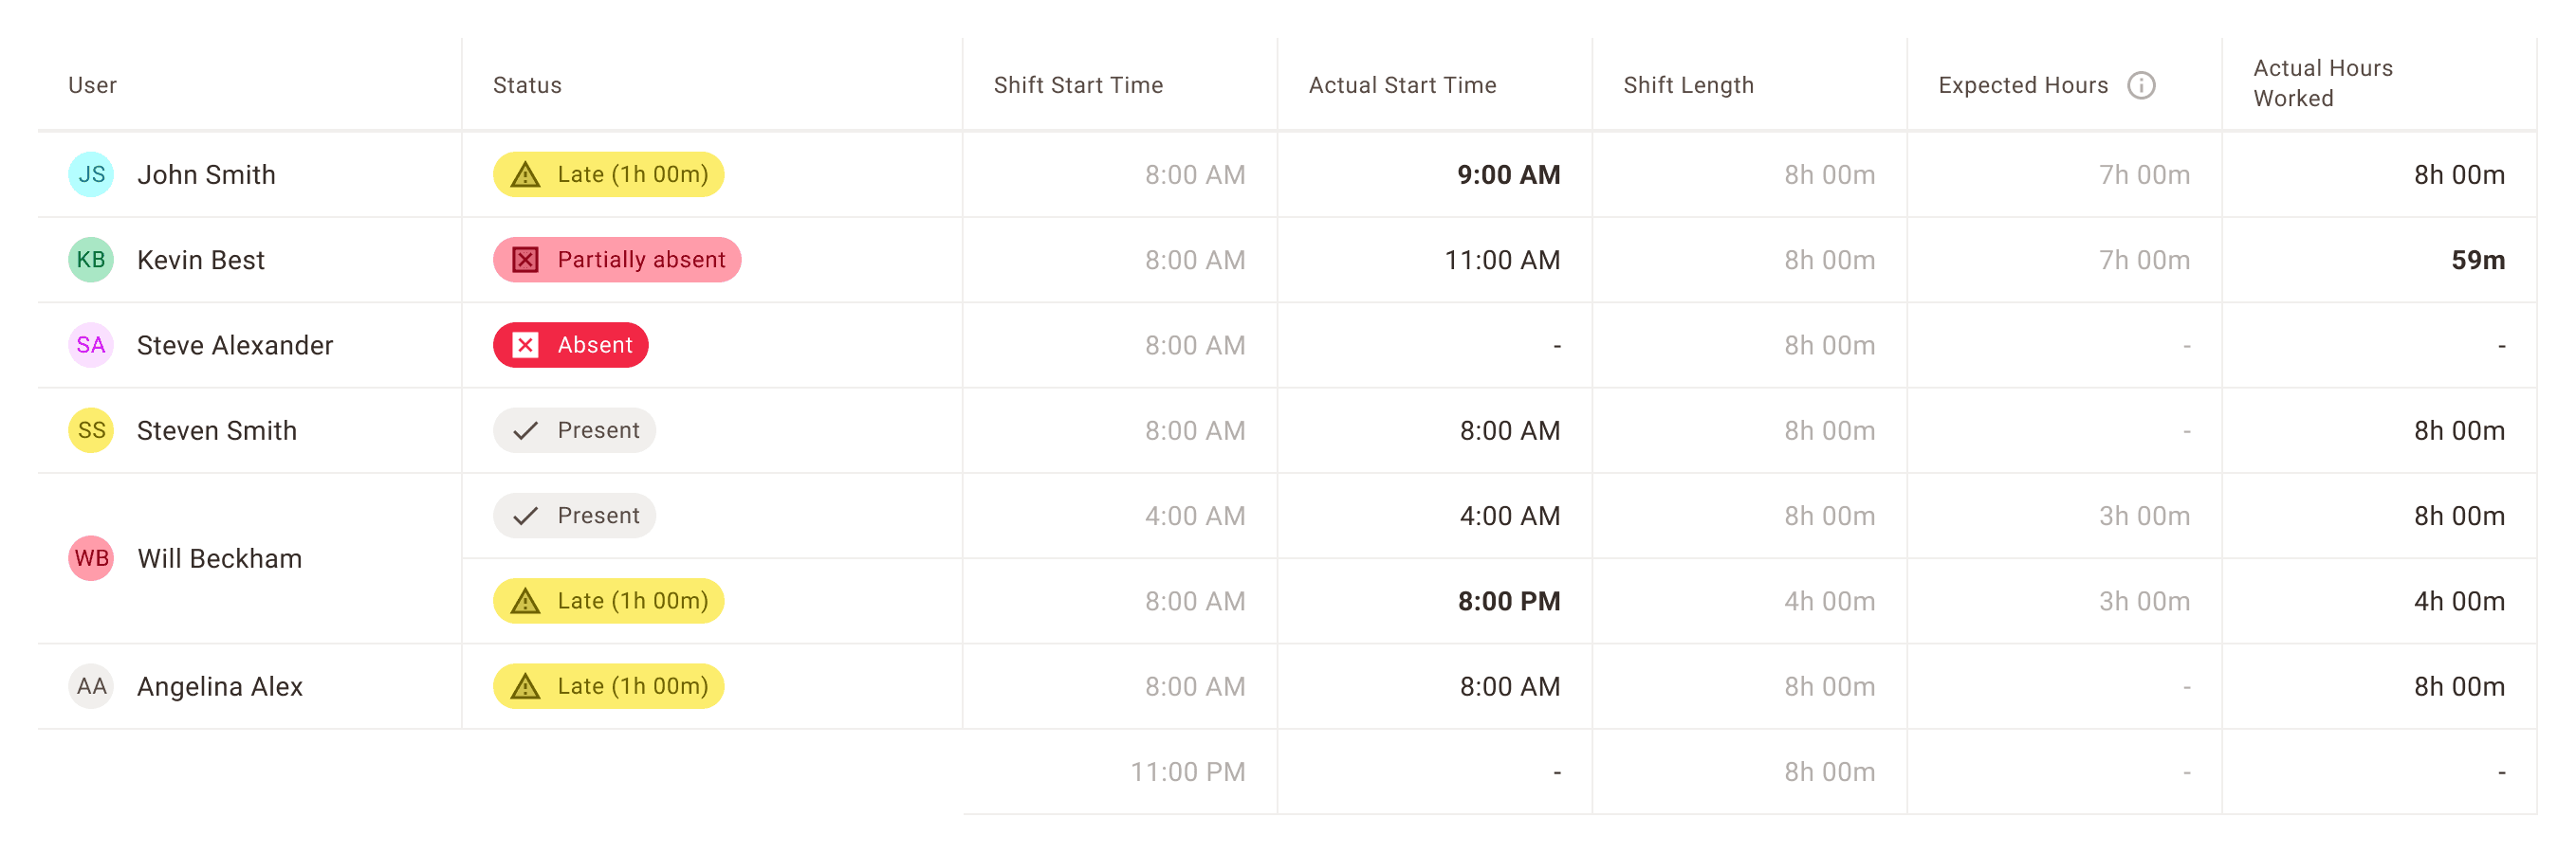Click the X icon in Absent badge
The image size is (2576, 853).
click(525, 346)
